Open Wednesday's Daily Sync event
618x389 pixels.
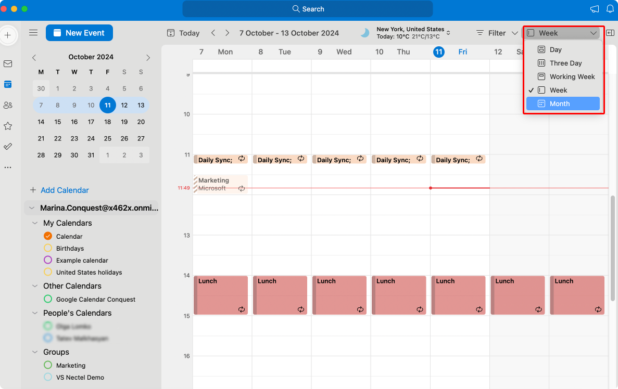click(339, 160)
